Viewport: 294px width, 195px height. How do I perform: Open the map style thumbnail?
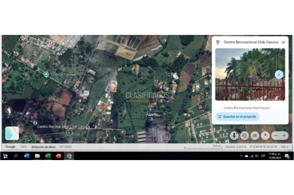coord(12,133)
